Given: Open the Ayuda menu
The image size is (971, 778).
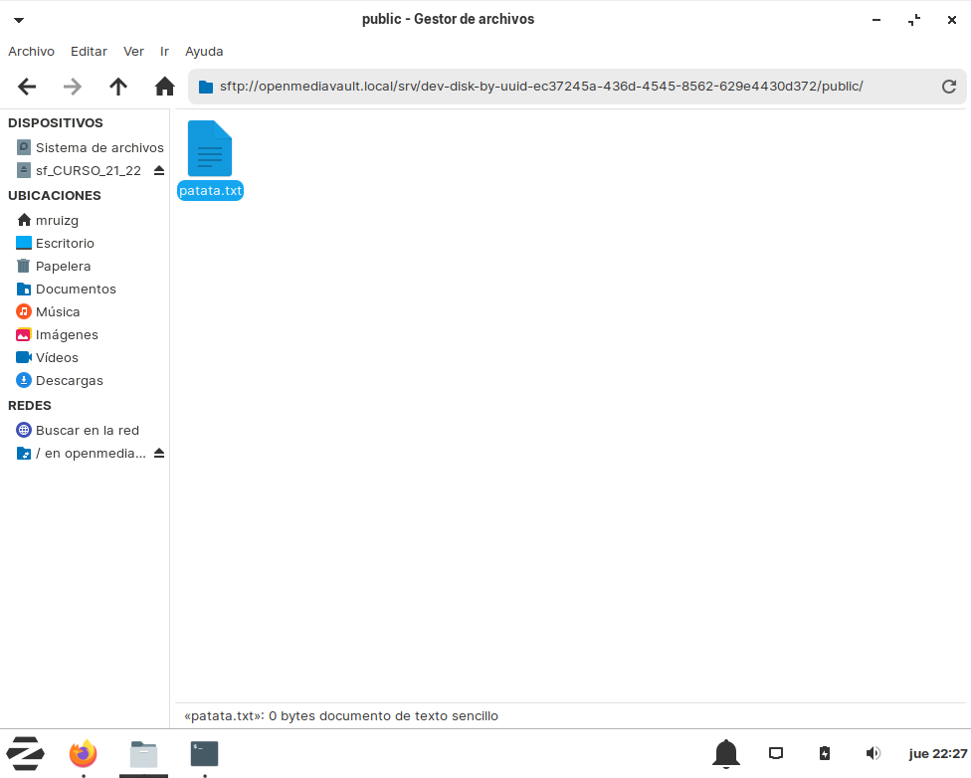Looking at the screenshot, I should [204, 51].
